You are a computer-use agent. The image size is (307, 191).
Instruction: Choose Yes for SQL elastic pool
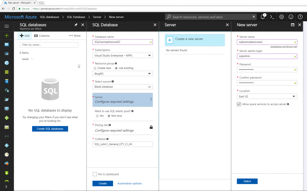[x=97, y=116]
